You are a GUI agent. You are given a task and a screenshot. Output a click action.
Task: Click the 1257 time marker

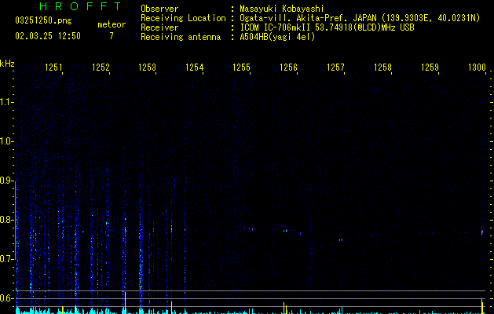click(x=335, y=68)
